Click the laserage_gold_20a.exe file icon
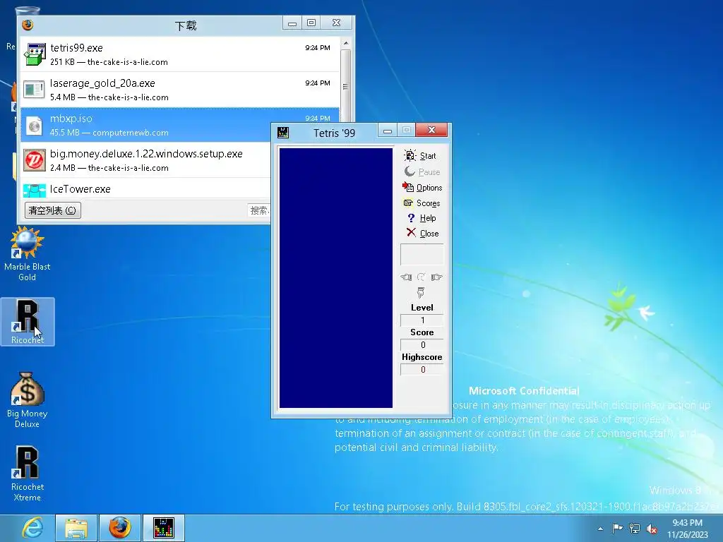The width and height of the screenshot is (723, 542). (35, 90)
